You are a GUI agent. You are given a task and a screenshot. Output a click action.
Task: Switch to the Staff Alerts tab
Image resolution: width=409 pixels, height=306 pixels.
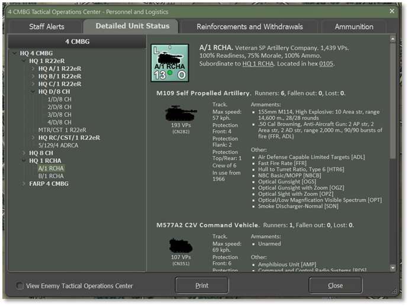[x=47, y=27]
